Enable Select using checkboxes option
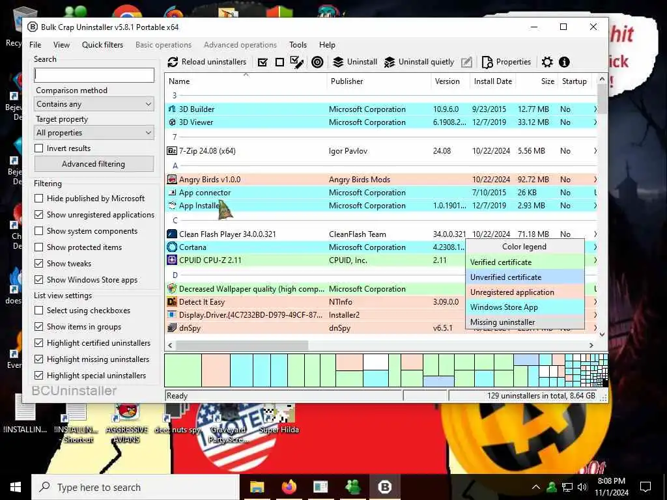The height and width of the screenshot is (500, 667). coord(38,311)
